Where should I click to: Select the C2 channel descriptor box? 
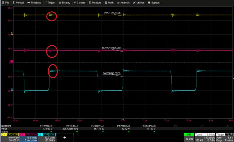point(28,137)
